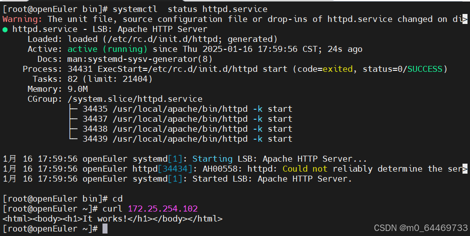Click the CGroup process entry 34438
Screen dimensions: 470x236
click(x=187, y=129)
